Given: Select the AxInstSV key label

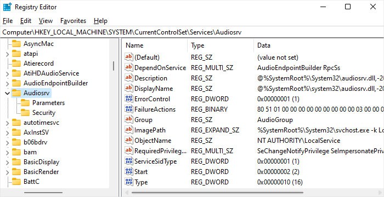Looking at the screenshot, I should tap(36, 132).
